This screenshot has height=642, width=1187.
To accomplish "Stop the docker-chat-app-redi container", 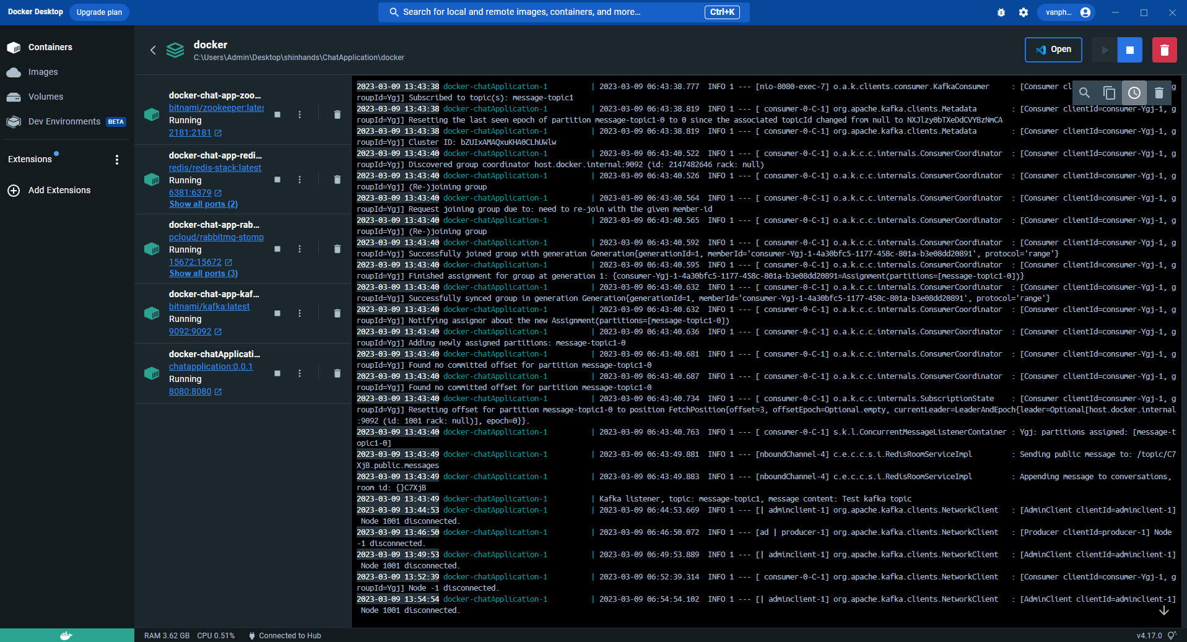I will pyautogui.click(x=277, y=180).
